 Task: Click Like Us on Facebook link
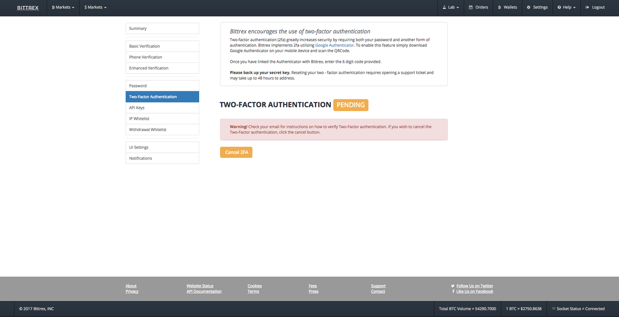pyautogui.click(x=475, y=291)
